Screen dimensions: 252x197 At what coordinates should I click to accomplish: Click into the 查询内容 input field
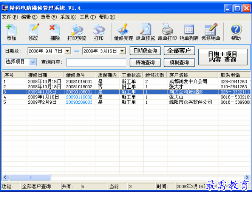[96, 62]
